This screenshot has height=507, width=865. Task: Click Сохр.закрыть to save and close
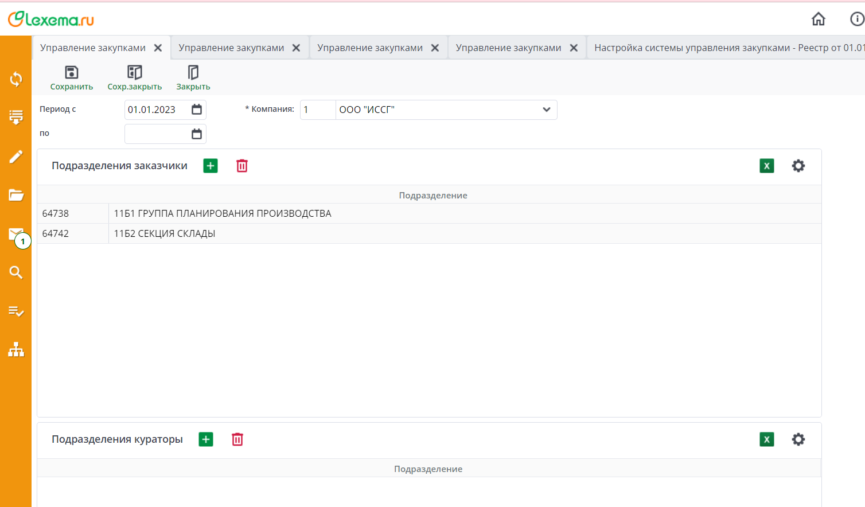click(135, 78)
